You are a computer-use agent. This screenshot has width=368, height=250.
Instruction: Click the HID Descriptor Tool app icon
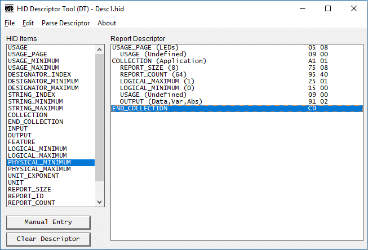10,8
